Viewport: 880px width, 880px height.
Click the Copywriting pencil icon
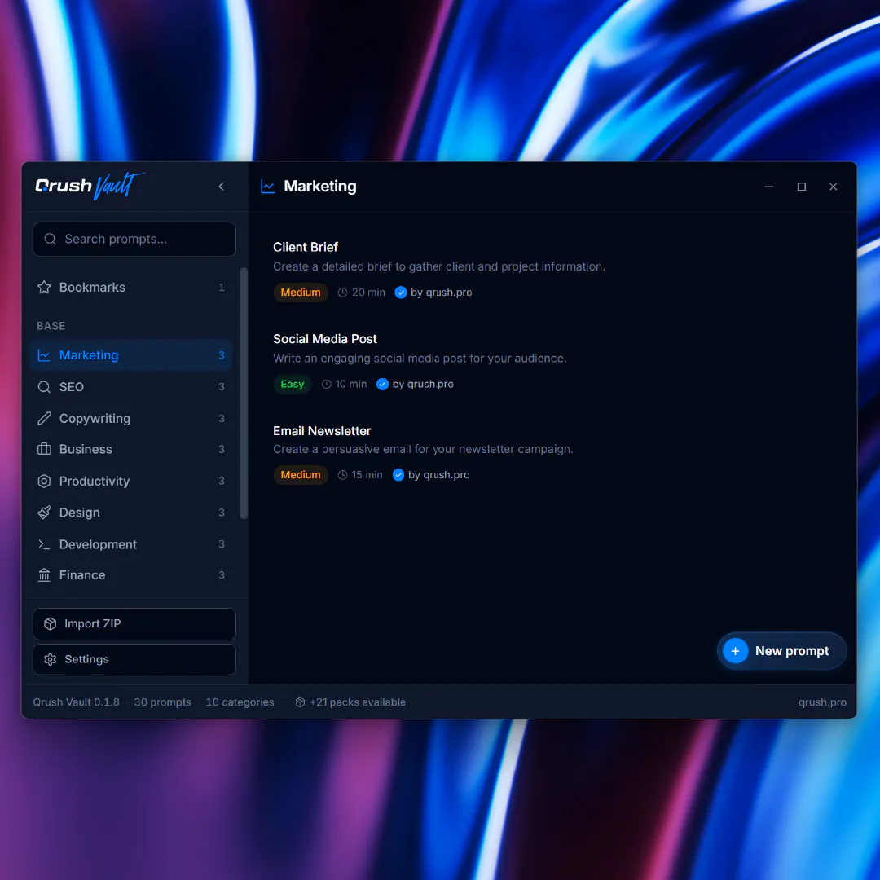click(44, 419)
